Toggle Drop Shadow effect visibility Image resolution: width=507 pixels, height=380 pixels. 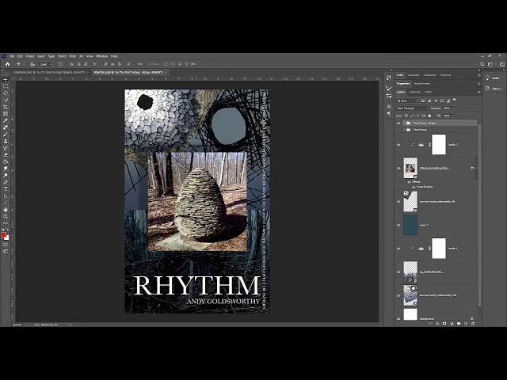(414, 187)
